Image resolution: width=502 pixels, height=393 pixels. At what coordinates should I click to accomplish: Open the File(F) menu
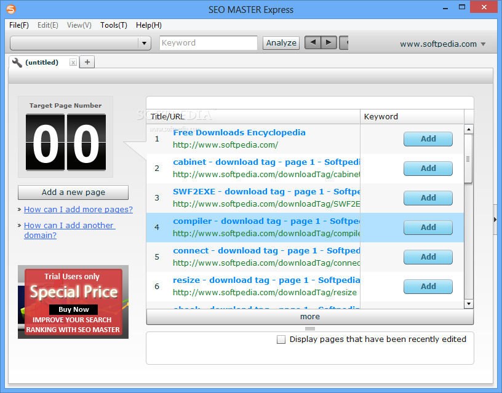(x=19, y=25)
